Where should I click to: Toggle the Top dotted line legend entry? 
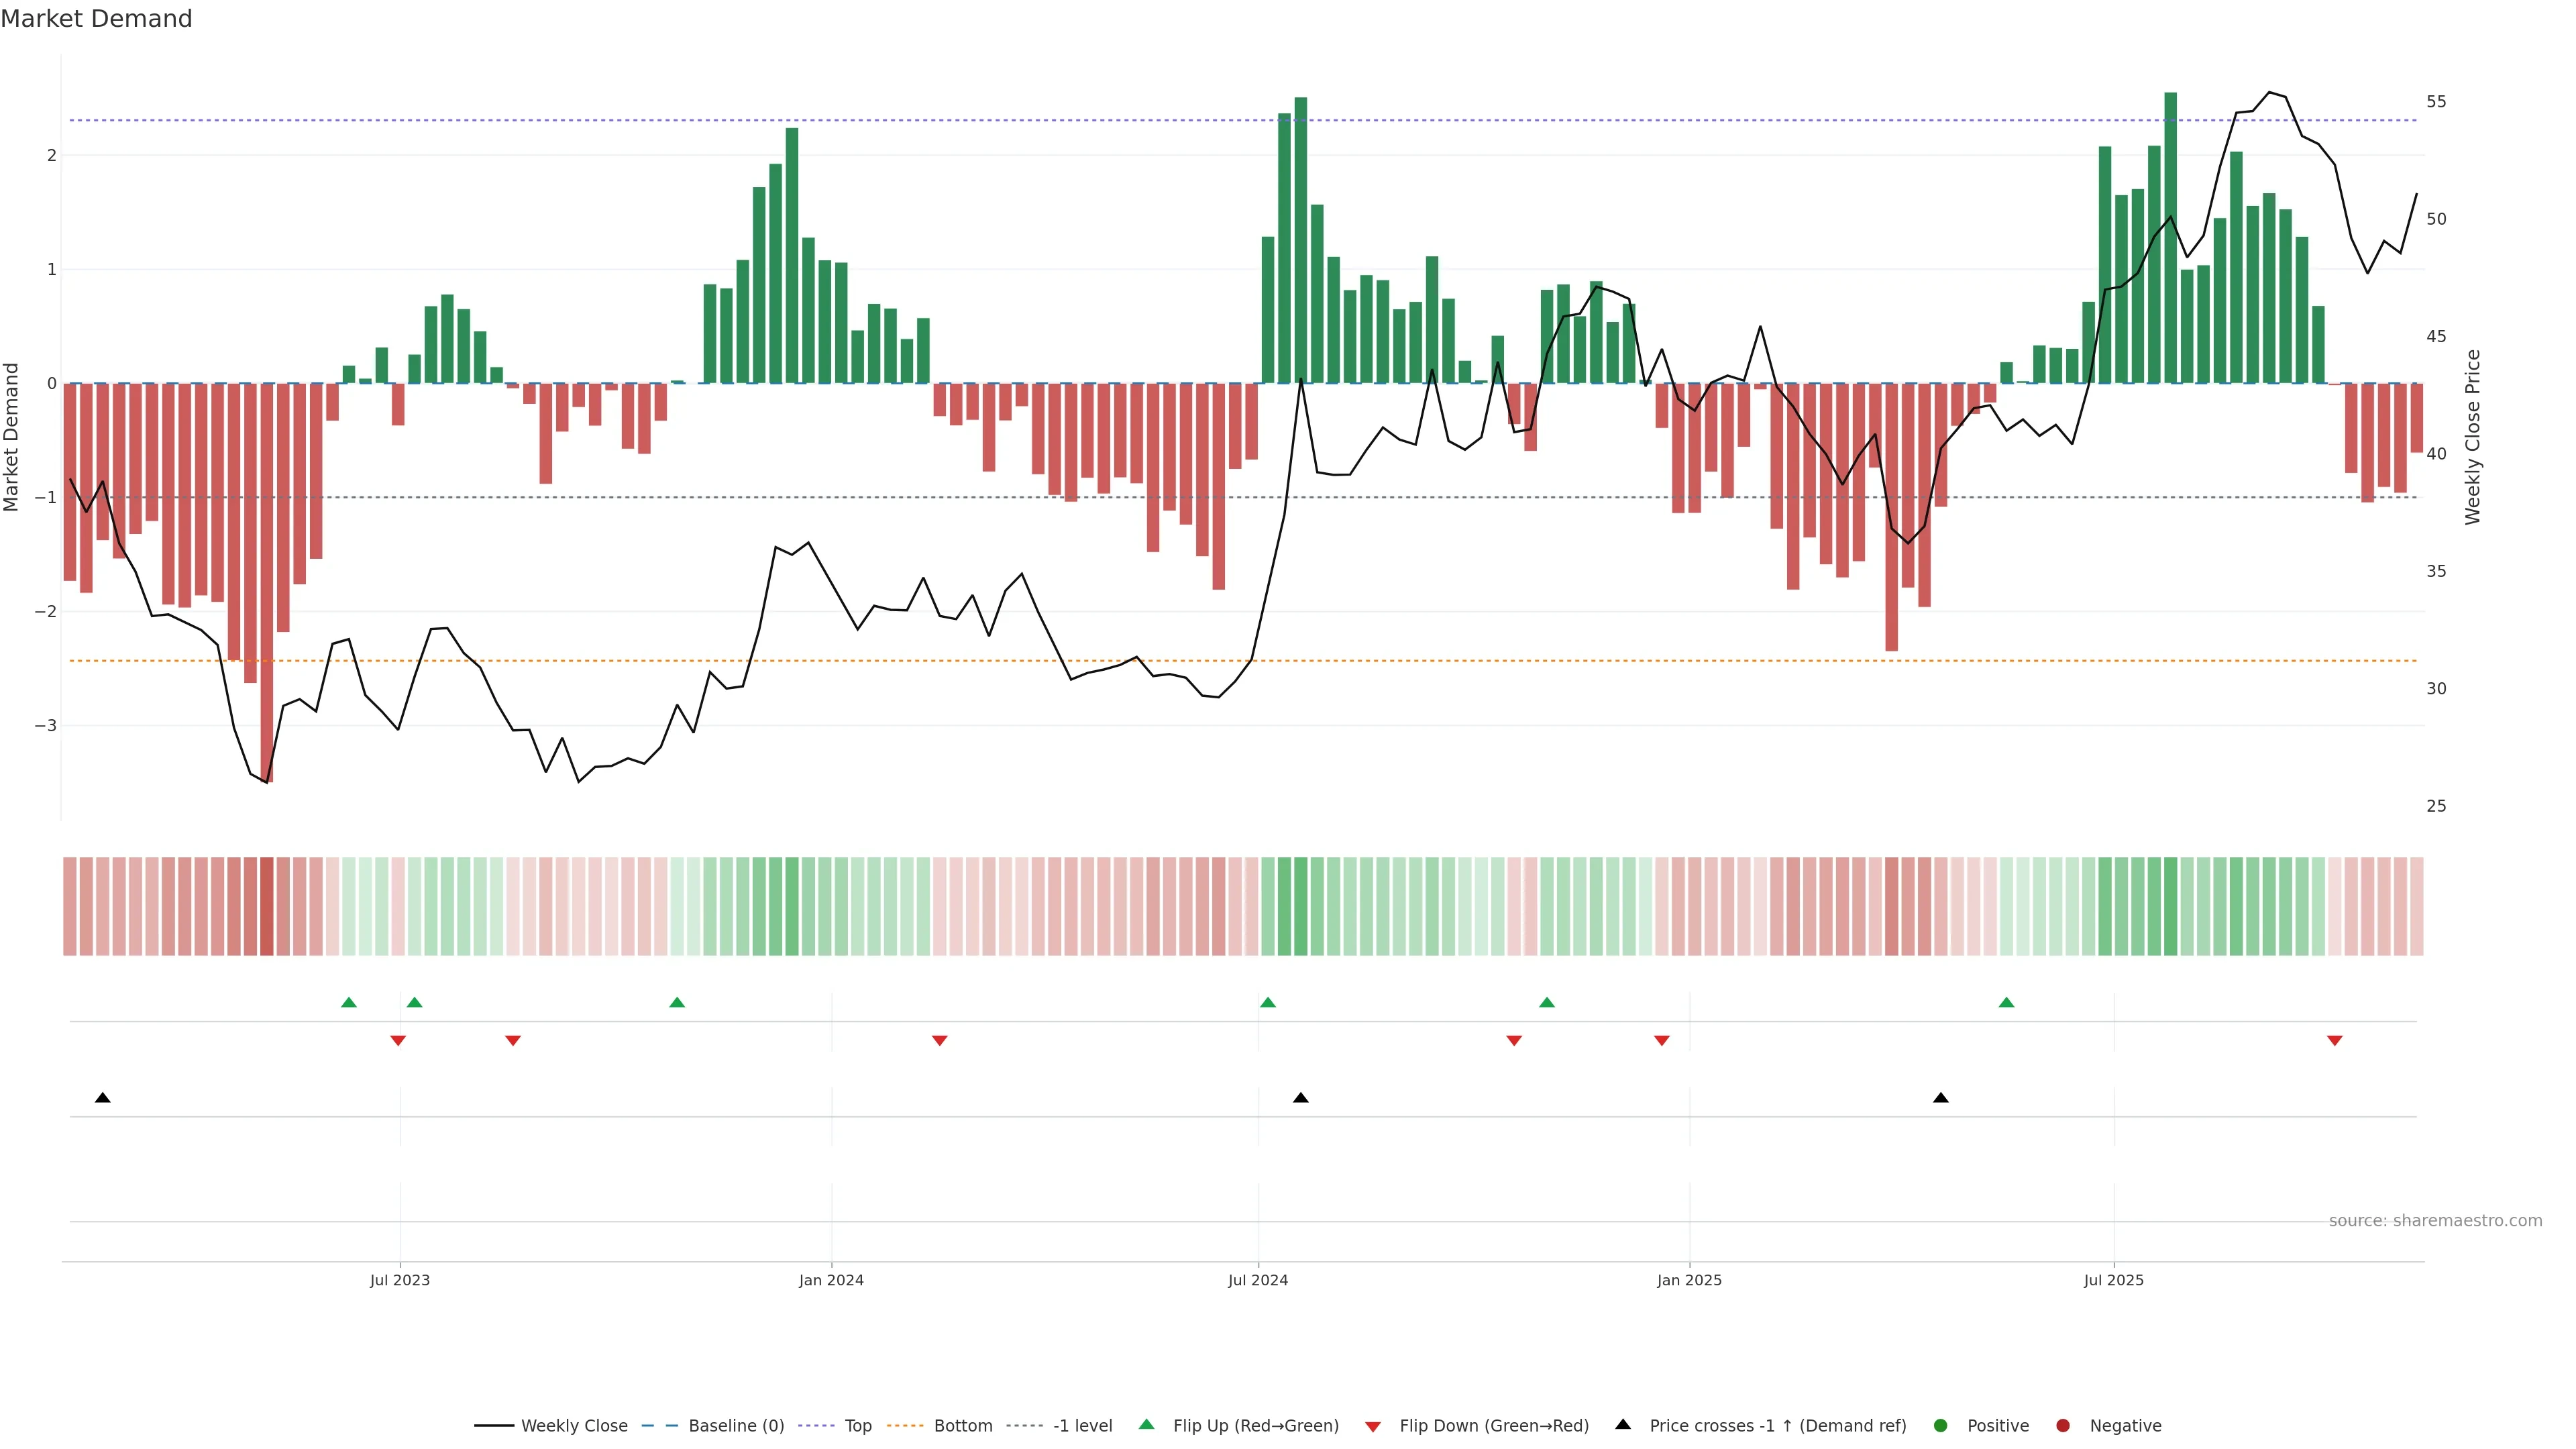tap(857, 1425)
